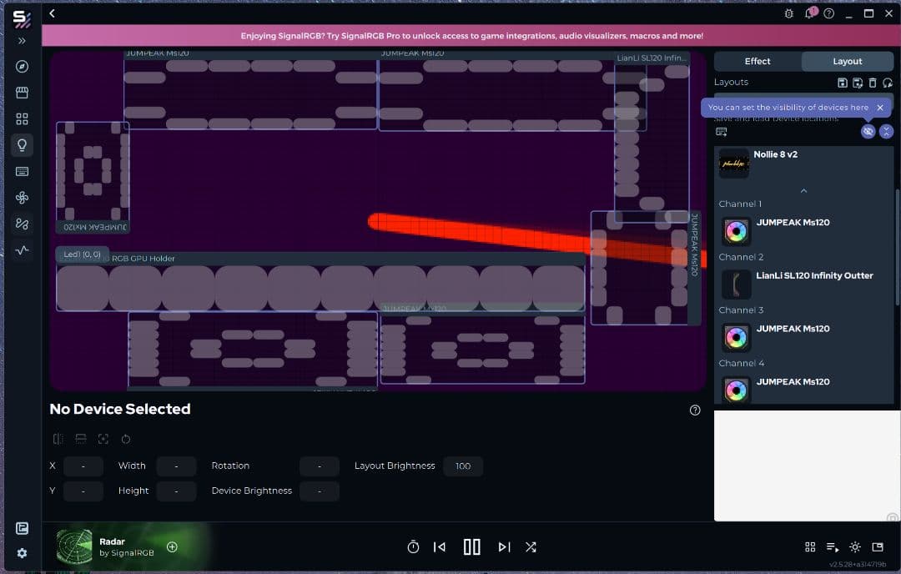Pause the Radar effect playback
Viewport: 901px width, 574px height.
tap(471, 547)
